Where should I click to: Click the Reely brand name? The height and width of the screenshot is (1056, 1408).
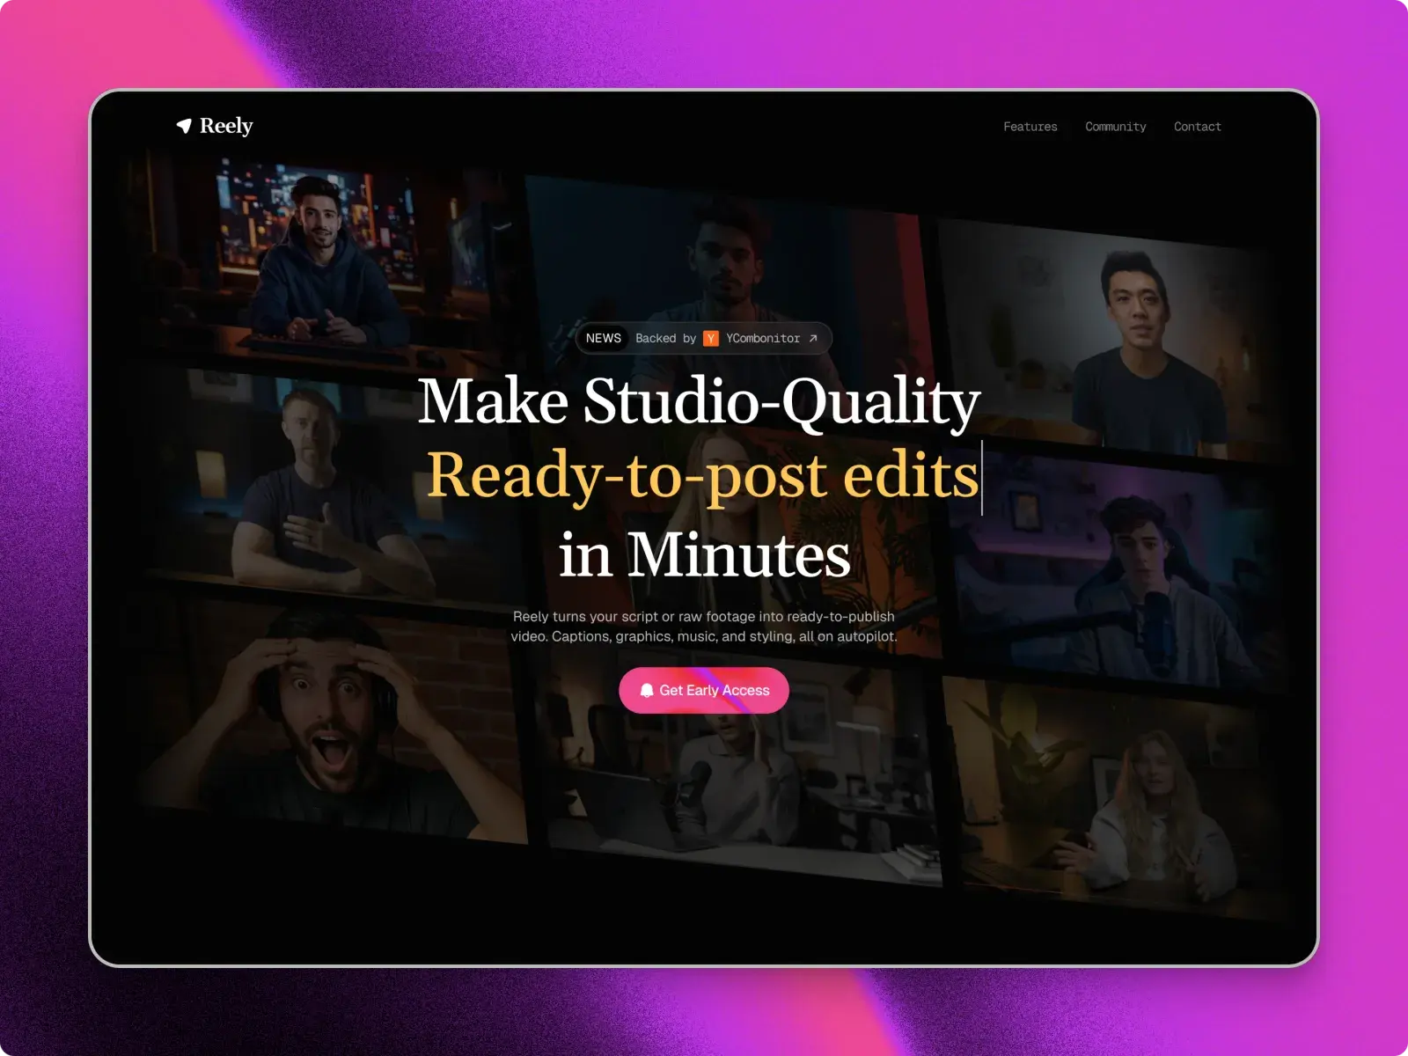click(x=226, y=126)
